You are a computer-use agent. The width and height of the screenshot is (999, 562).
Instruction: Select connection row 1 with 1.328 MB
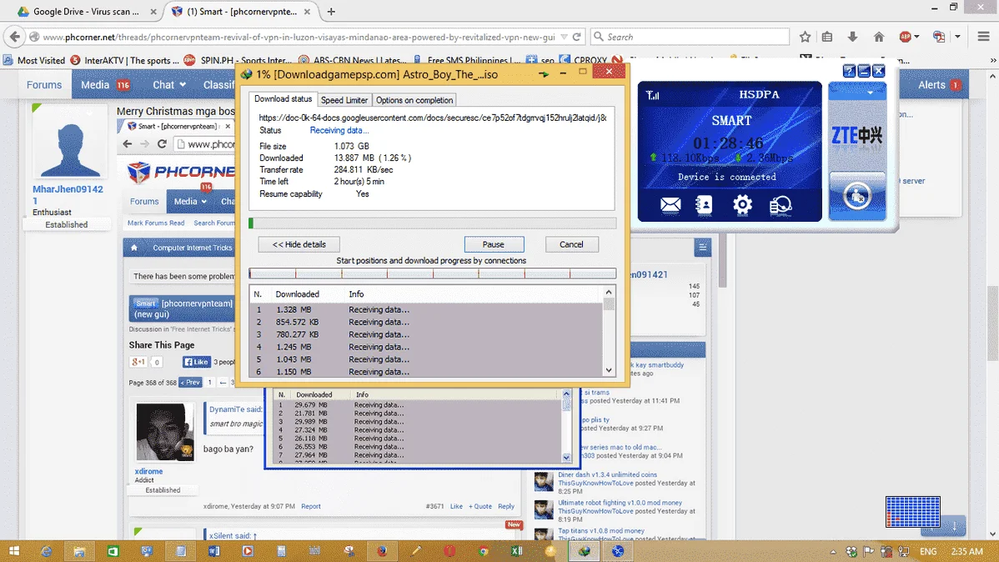425,309
